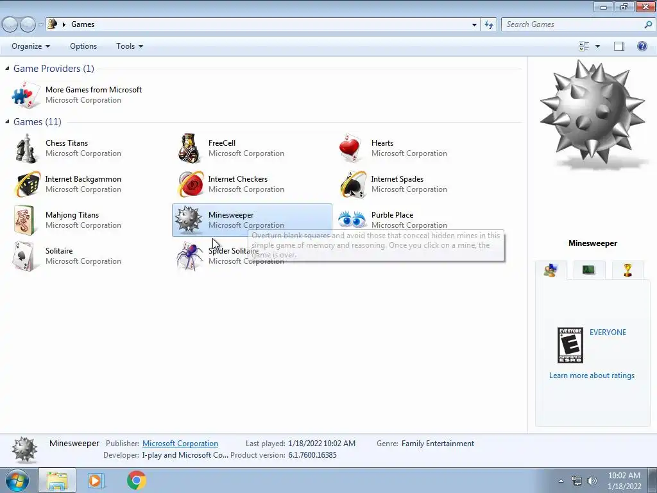Viewport: 657px width, 493px height.
Task: Open Google Chrome from the taskbar
Action: coord(137,480)
